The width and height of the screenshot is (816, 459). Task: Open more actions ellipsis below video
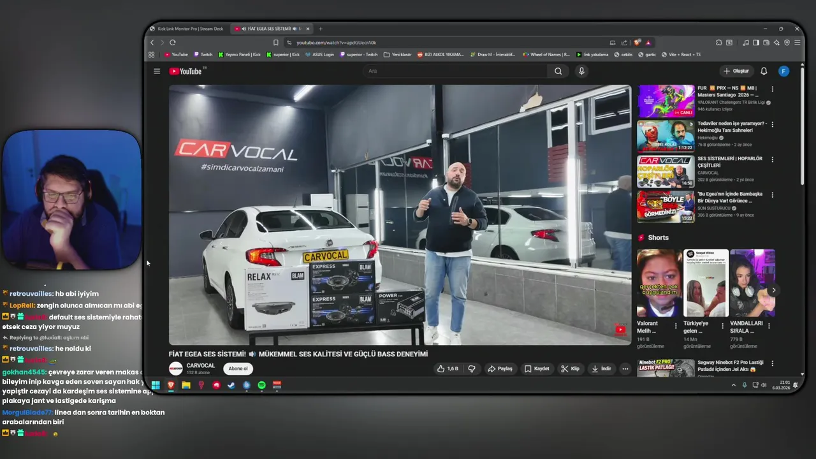coord(625,368)
